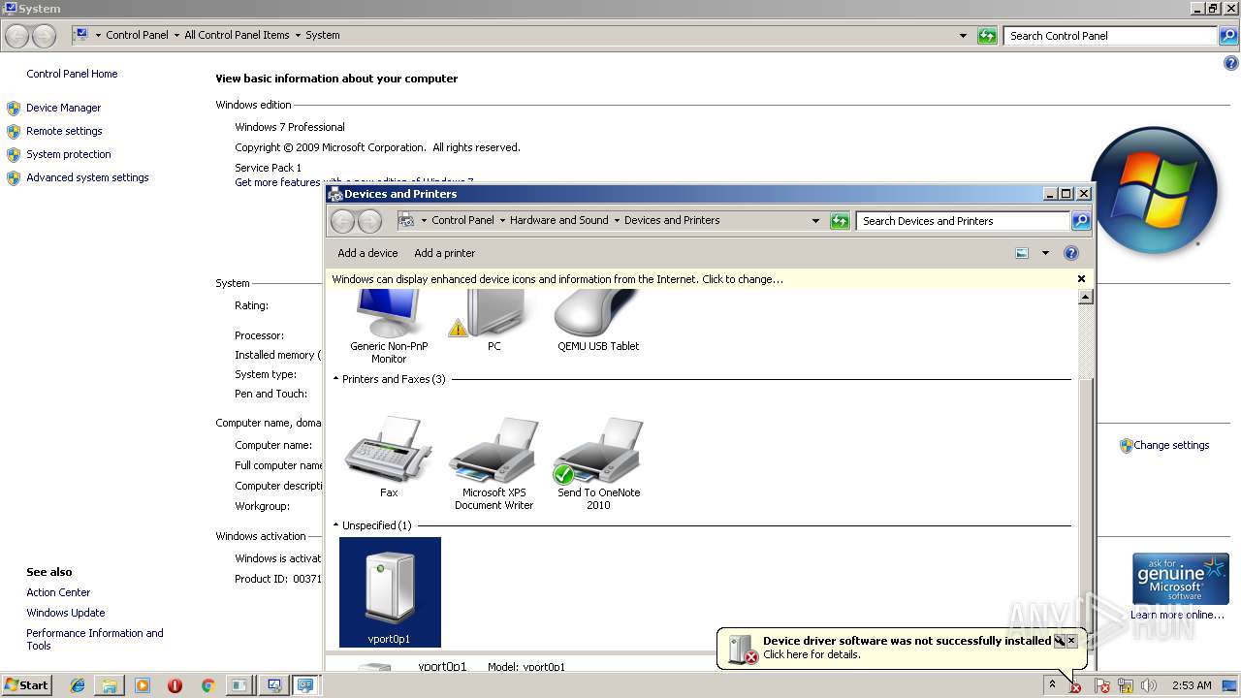1241x698 pixels.
Task: Open balloon options wrench icon
Action: point(1060,641)
